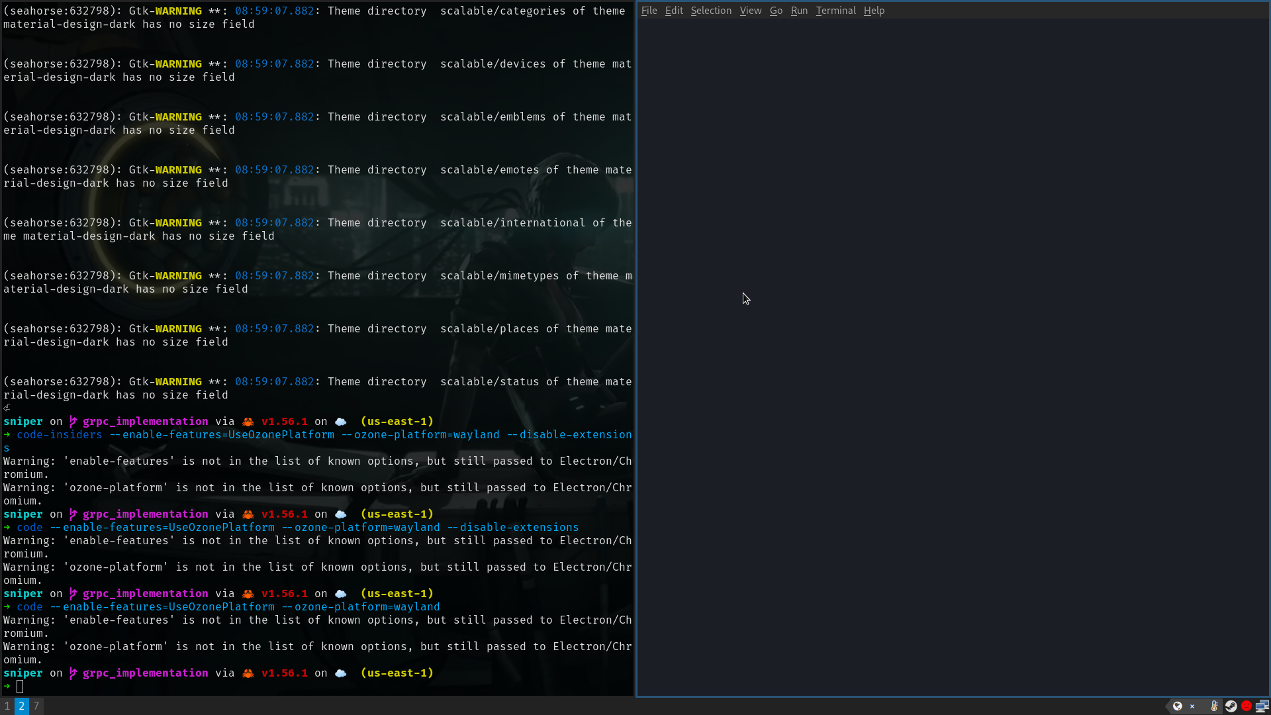Open the Help menu in the menu bar
This screenshot has width=1271, height=715.
(873, 11)
